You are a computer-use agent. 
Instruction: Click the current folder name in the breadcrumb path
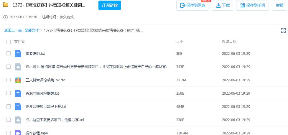(93, 30)
